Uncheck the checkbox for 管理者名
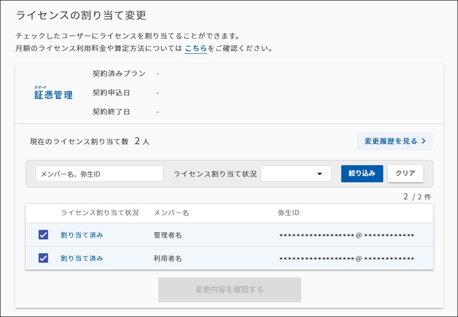The image size is (458, 317). point(43,235)
